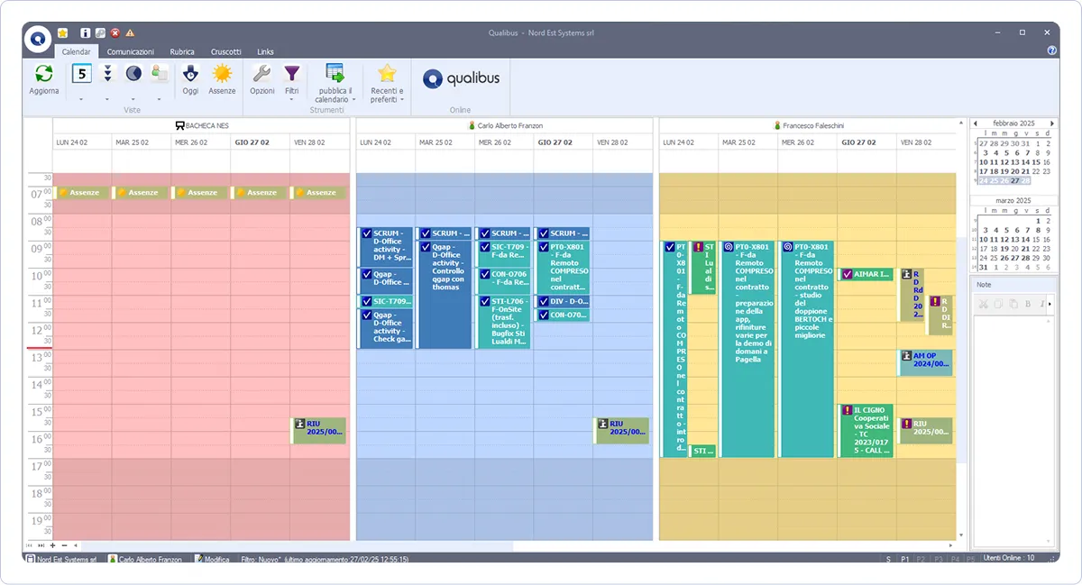Open IL CIGNO Cooperativa Sociale event
Viewport: 1082px width, 585px height.
866,431
